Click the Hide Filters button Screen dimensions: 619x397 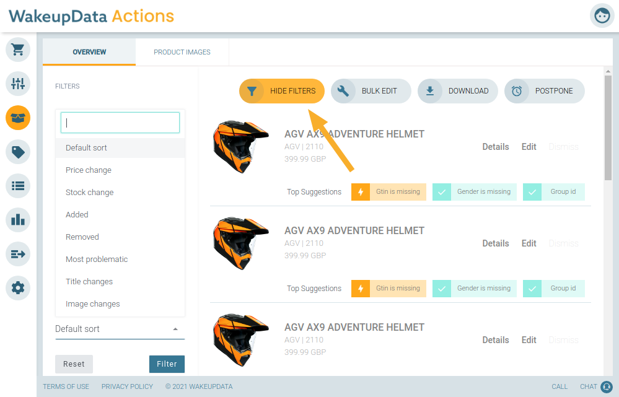282,91
